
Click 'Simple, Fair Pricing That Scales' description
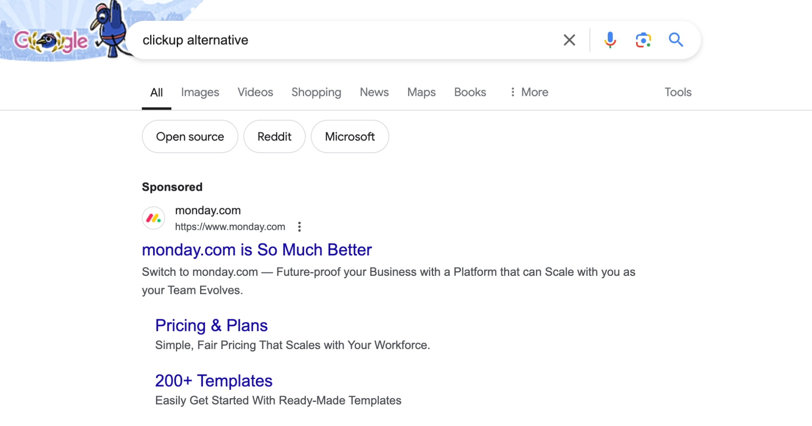[x=293, y=345]
